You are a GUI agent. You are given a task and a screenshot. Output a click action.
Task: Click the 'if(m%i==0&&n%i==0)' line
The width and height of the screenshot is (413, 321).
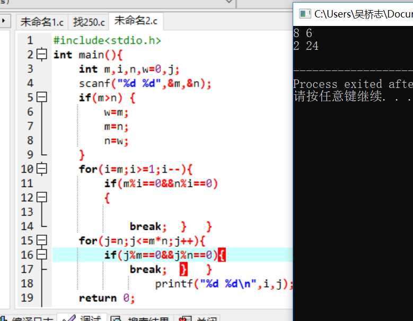click(x=161, y=183)
